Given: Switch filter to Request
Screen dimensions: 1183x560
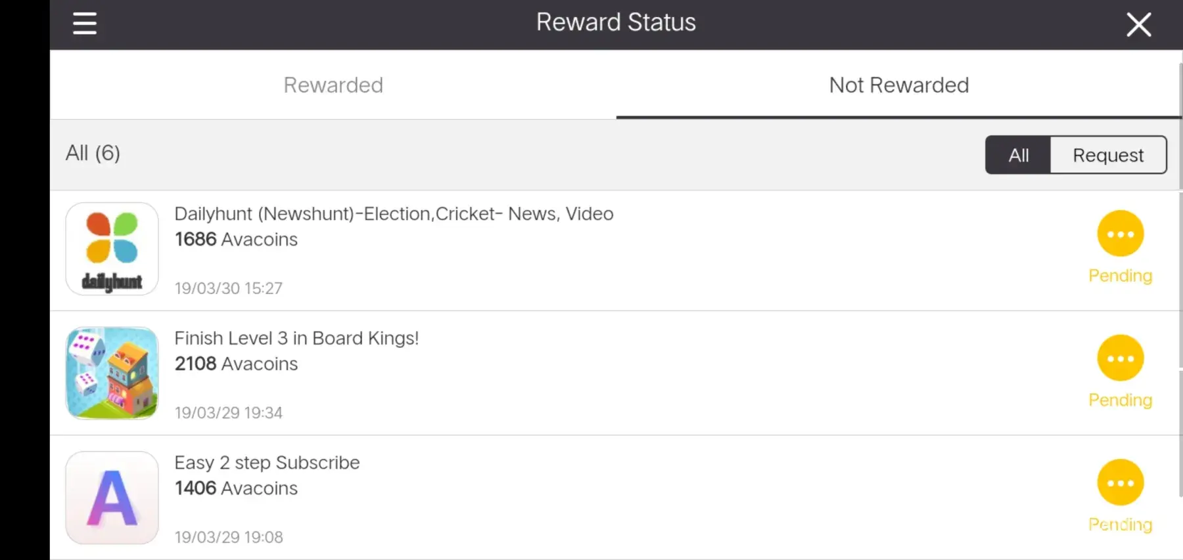Looking at the screenshot, I should tap(1108, 156).
